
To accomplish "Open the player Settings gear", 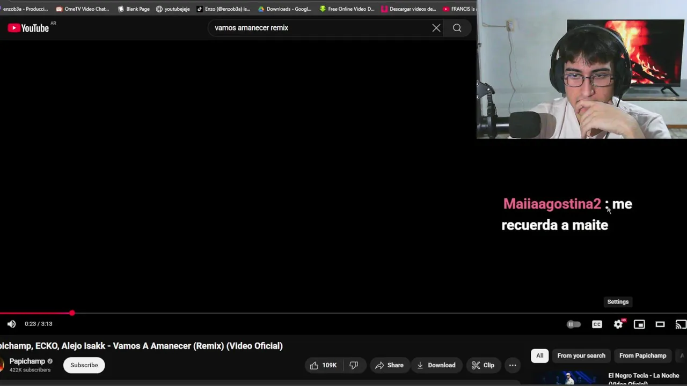I will coord(618,324).
